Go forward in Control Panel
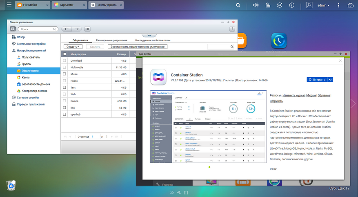This screenshot has width=358, height=197. (76, 29)
